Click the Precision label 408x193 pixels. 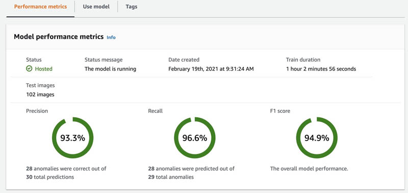[37, 111]
